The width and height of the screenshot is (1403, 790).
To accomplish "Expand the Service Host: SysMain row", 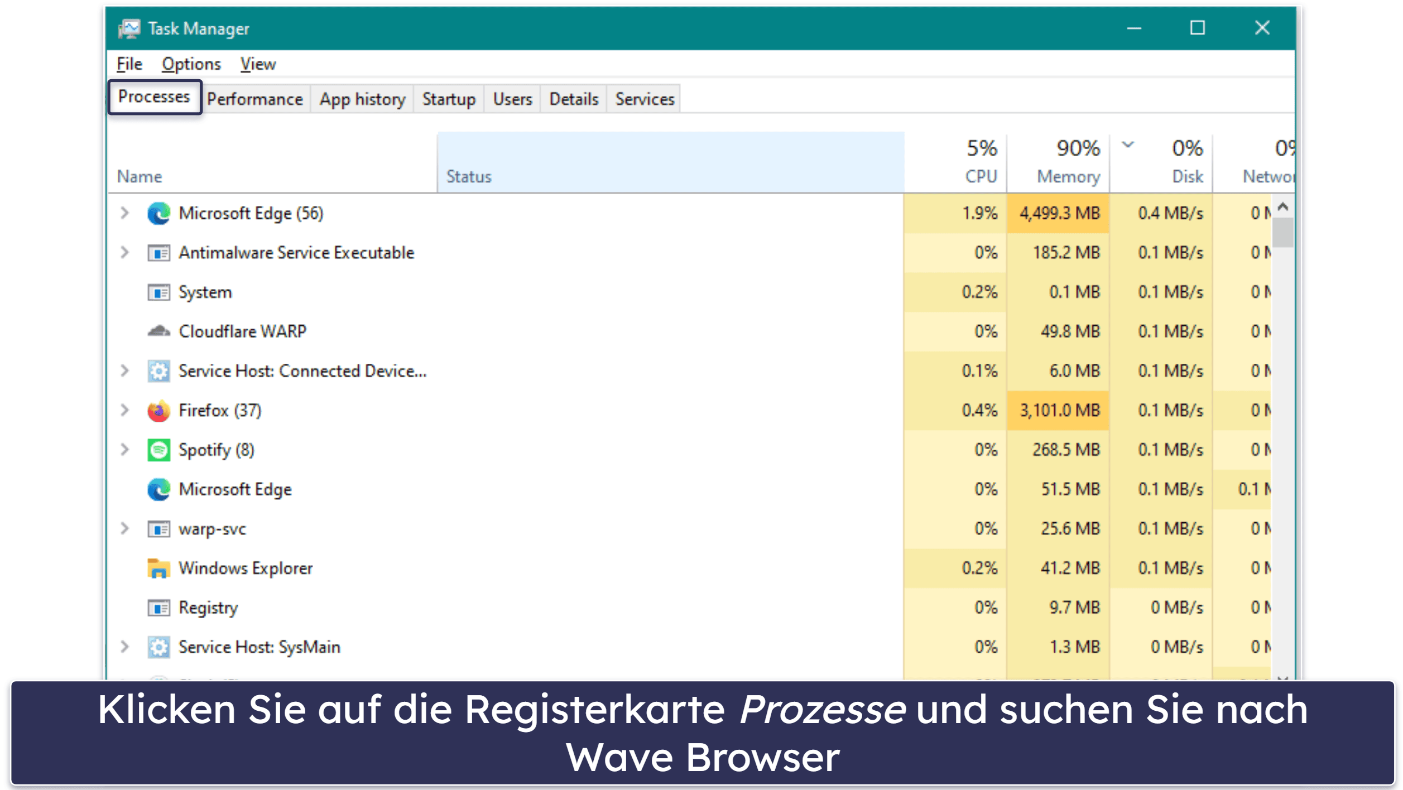I will click(x=124, y=647).
